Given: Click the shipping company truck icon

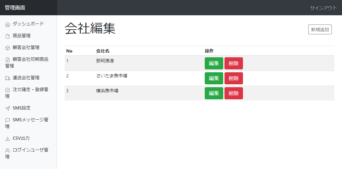Looking at the screenshot, I should click(x=8, y=78).
